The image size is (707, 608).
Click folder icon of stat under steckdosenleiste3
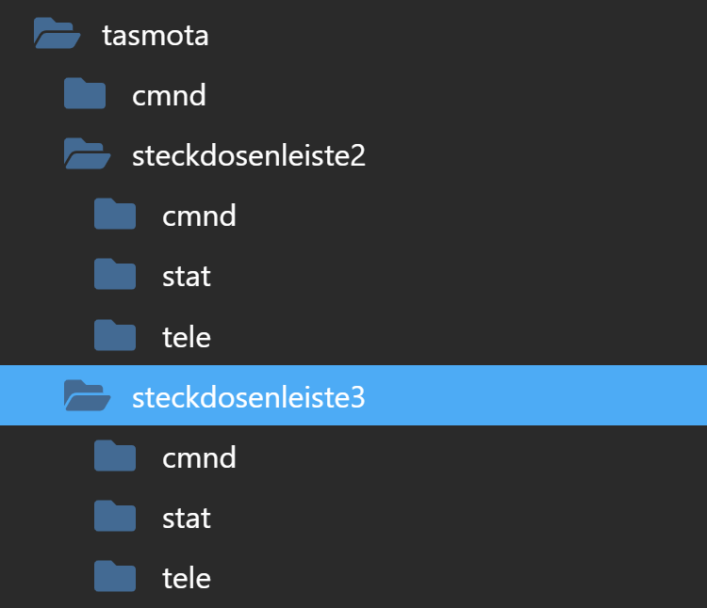[x=115, y=517]
